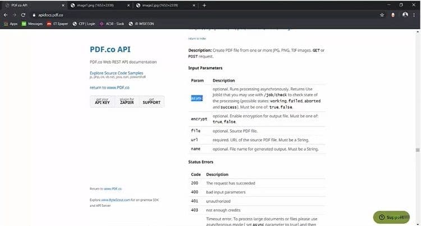
Task: Open the user profile avatar icon
Action: point(405,15)
